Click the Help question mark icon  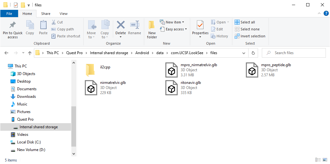point(326,14)
